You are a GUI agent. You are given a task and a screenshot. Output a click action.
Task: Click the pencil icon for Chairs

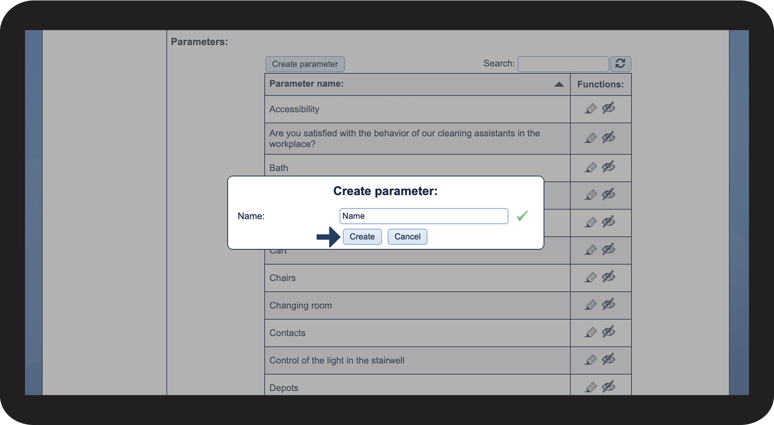tap(590, 277)
